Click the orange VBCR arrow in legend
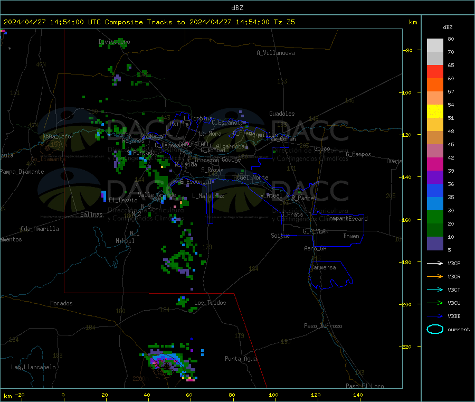475x402 pixels. click(435, 276)
